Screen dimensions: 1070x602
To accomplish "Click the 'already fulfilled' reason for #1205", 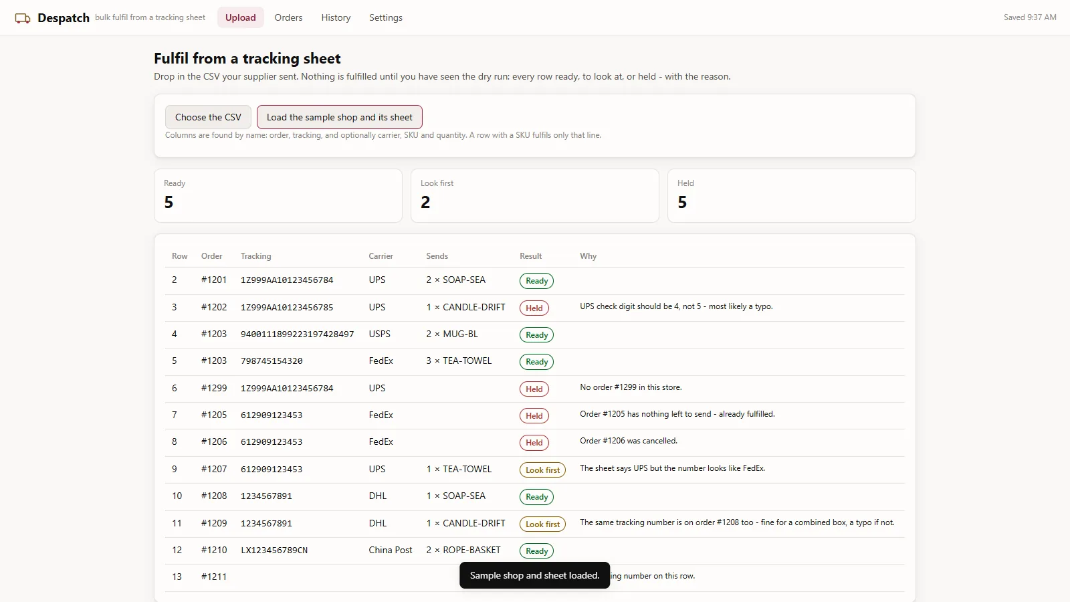I will pyautogui.click(x=677, y=414).
